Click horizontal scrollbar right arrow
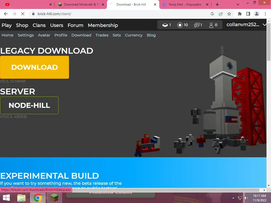This screenshot has width=271, height=203. click(x=264, y=190)
